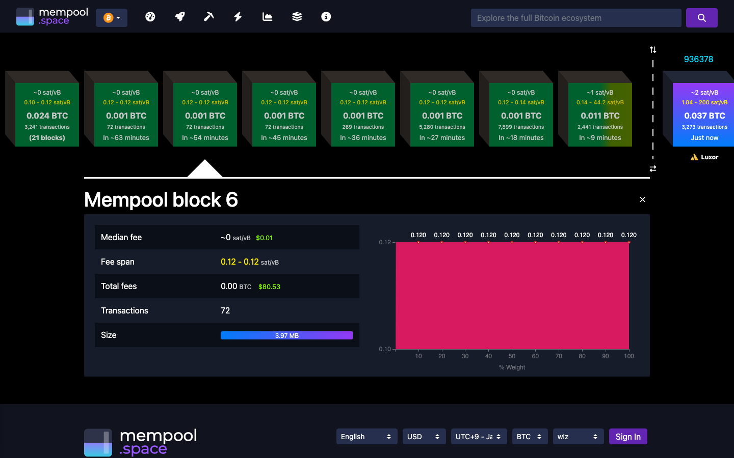Open the English language dropdown
This screenshot has height=458, width=734.
coord(366,436)
